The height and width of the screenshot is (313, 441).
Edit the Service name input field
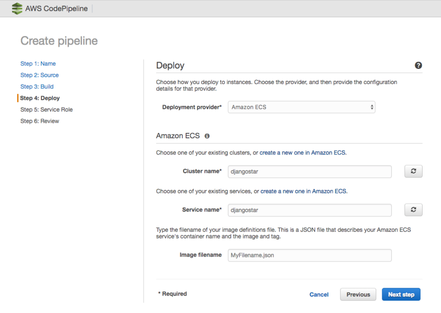[x=309, y=210]
